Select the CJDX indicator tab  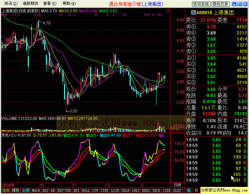tap(167, 190)
